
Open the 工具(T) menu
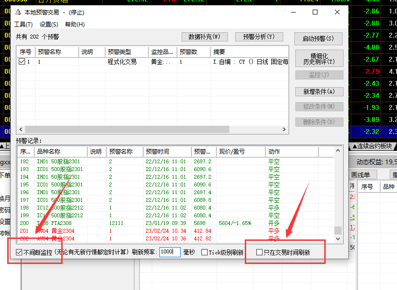[x=23, y=25]
